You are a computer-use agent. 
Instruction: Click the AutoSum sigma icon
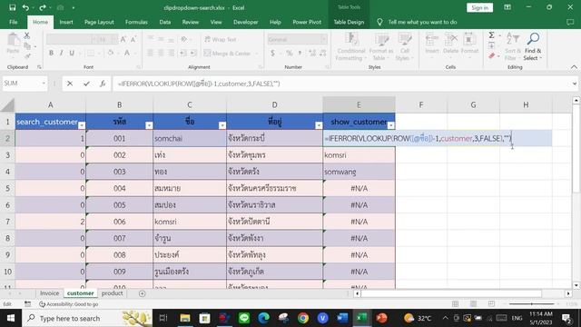pyautogui.click(x=491, y=35)
